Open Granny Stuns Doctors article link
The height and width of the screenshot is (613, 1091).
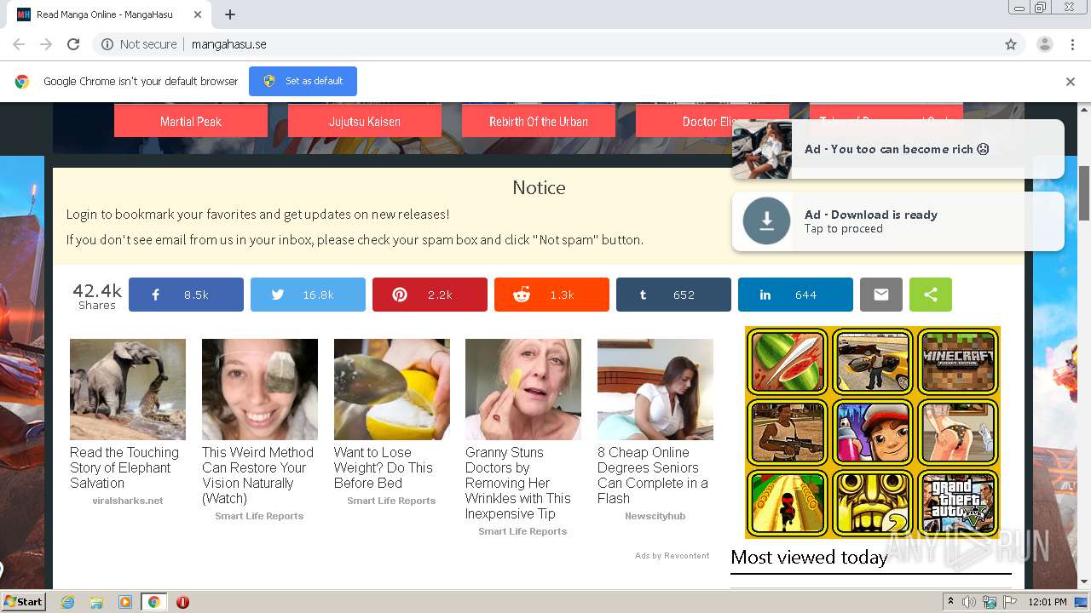click(518, 483)
